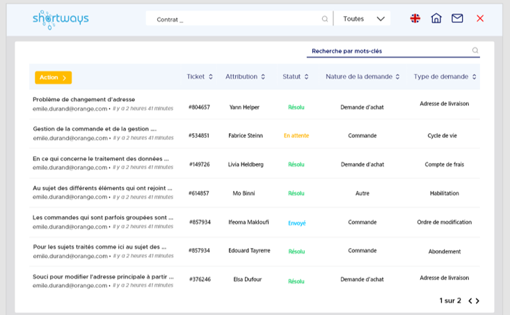Click Résolu status for Yann Helper row
510x315 pixels.
(296, 107)
